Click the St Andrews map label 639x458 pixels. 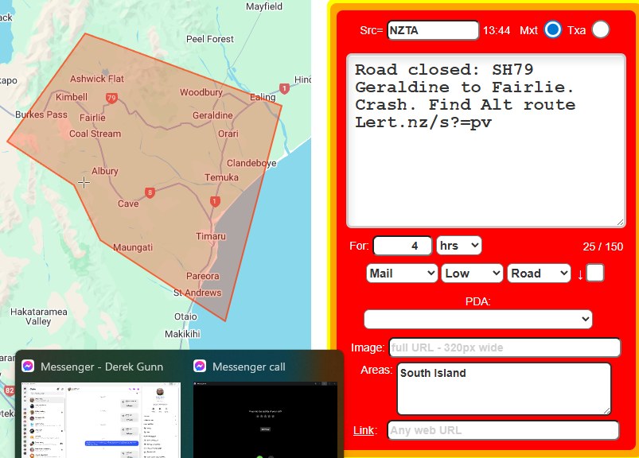[x=197, y=293]
